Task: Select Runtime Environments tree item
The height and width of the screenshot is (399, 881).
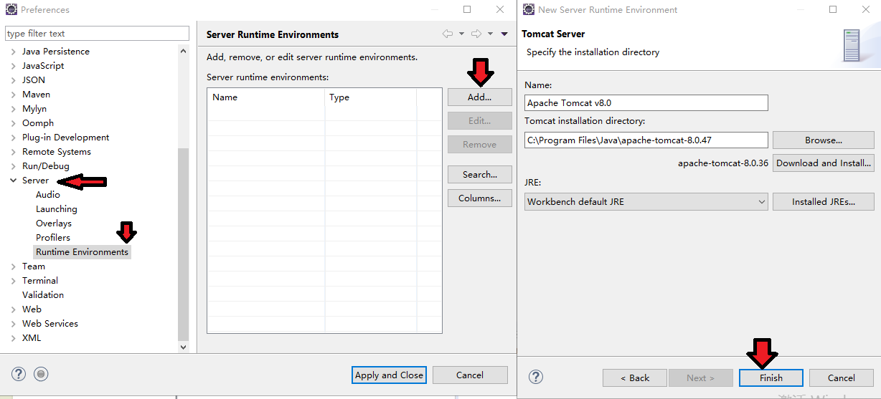Action: [83, 252]
